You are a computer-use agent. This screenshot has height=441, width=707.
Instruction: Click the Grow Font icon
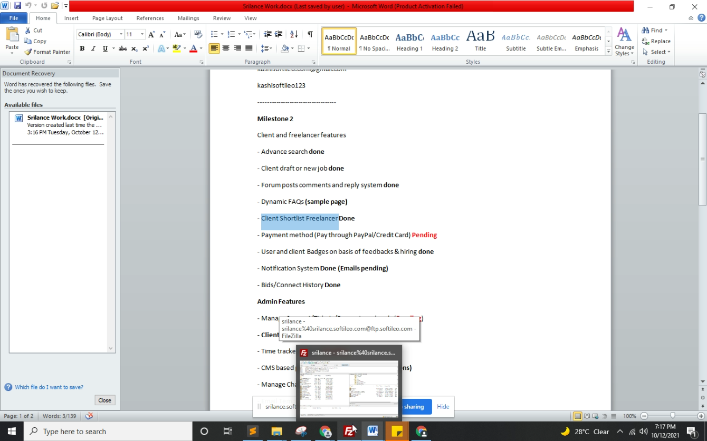click(x=151, y=34)
